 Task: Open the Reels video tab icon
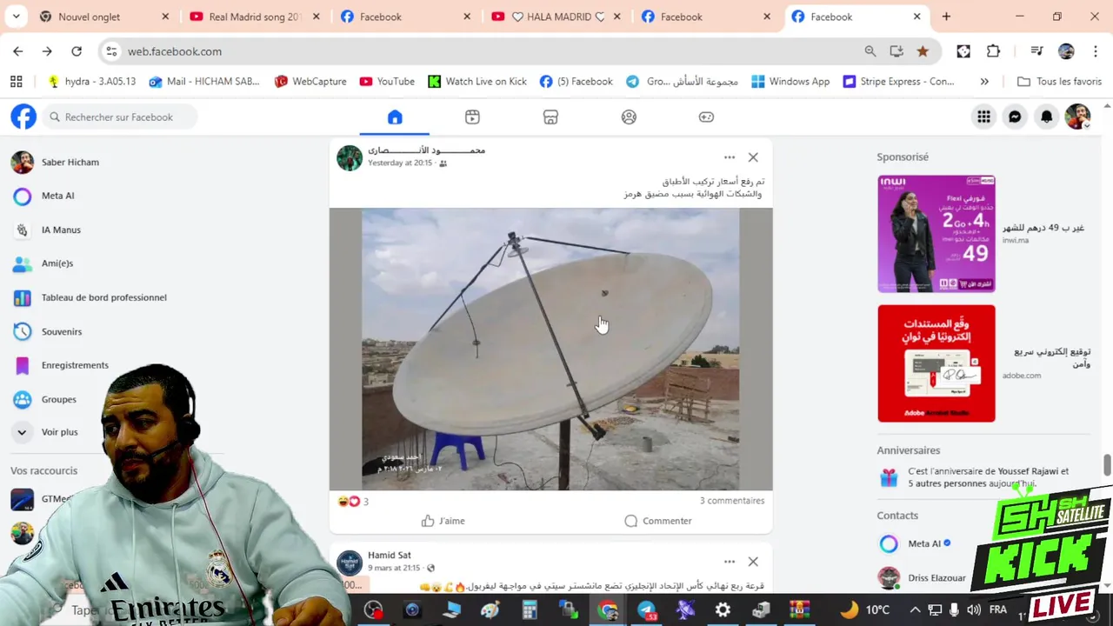[472, 117]
